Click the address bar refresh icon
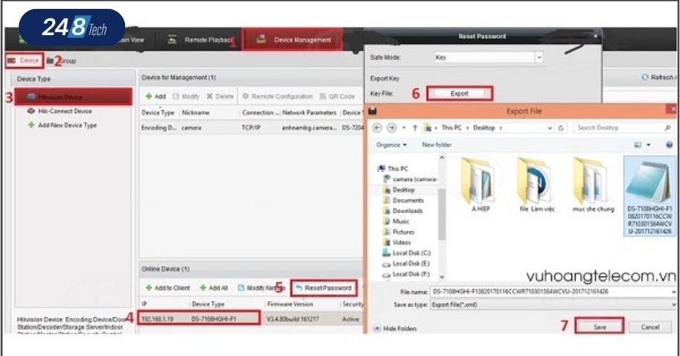The height and width of the screenshot is (356, 680). 561,128
